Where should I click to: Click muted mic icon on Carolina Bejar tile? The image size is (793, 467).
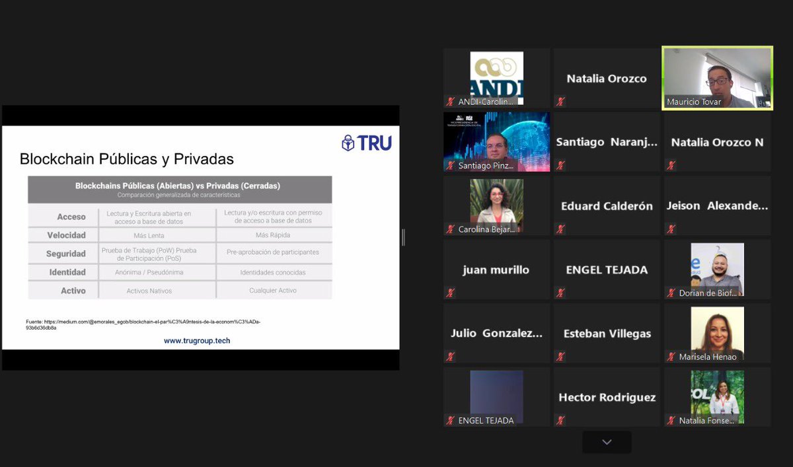451,229
